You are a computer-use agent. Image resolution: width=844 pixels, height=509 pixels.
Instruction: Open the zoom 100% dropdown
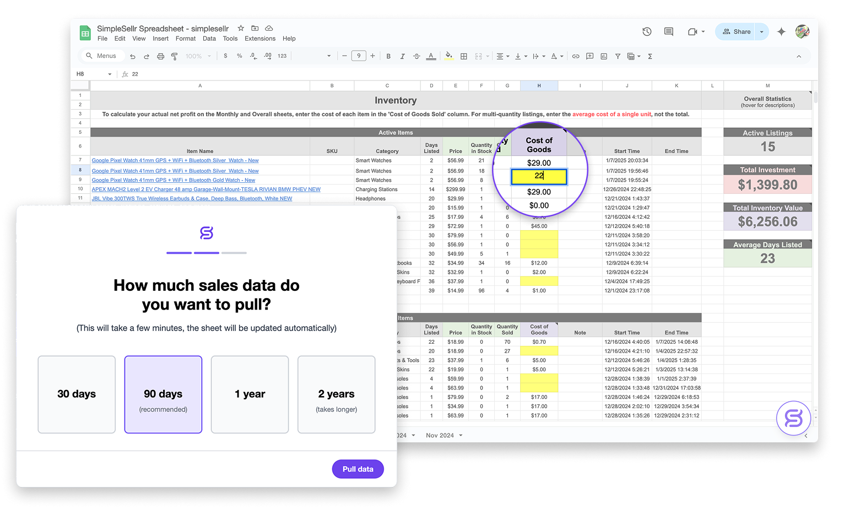pos(198,56)
